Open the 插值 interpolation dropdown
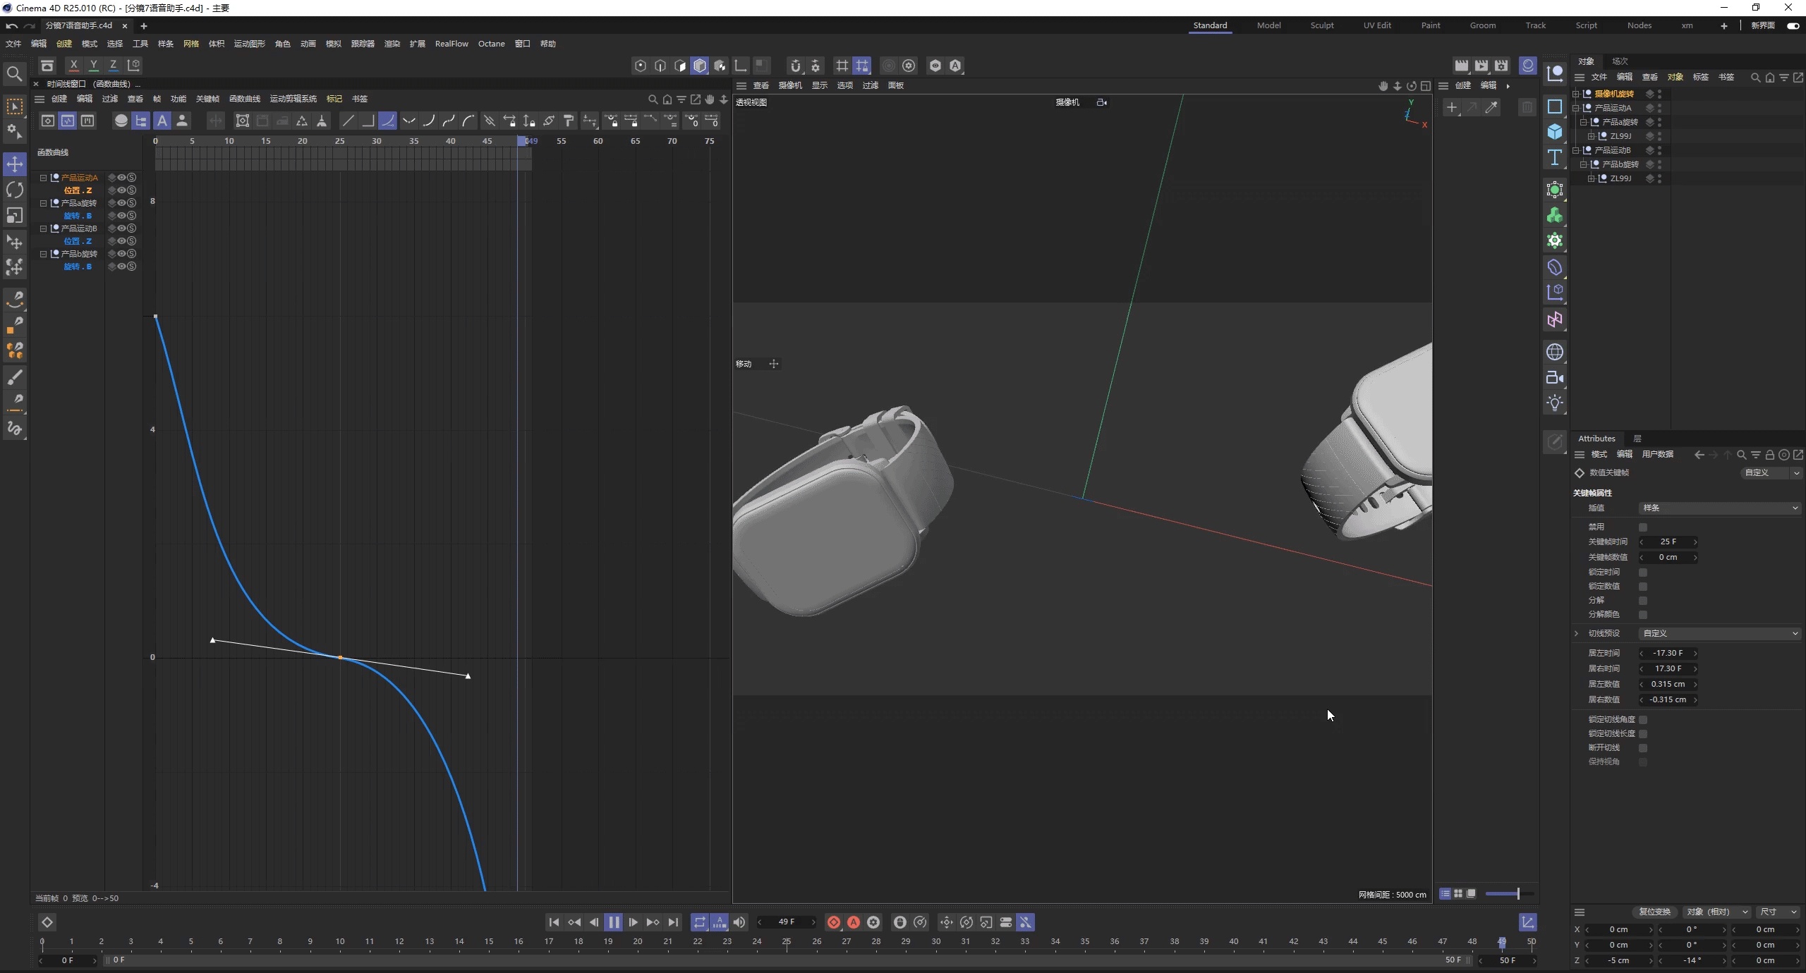1806x973 pixels. 1719,508
